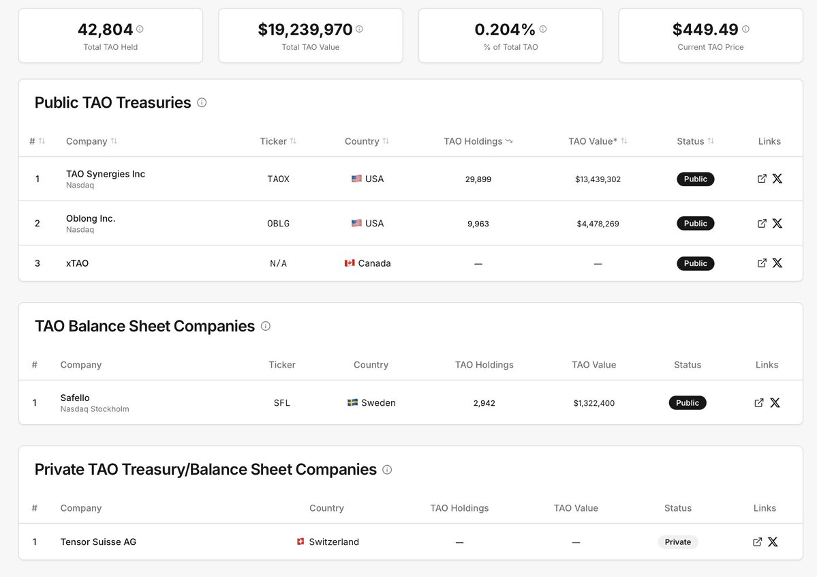
Task: Open external link for TAO Synergies Inc
Action: tap(762, 179)
